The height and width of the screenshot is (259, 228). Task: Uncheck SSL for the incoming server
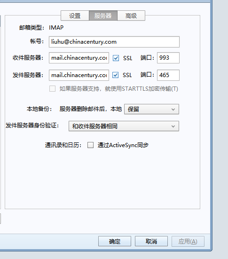point(116,58)
